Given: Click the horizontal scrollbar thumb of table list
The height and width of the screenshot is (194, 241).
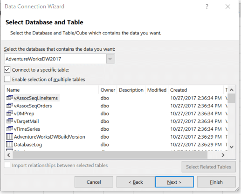Looking at the screenshot, I should pos(110,155).
